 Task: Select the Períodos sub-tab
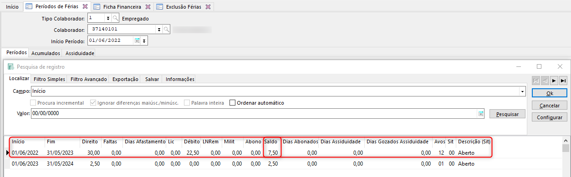[x=16, y=53]
